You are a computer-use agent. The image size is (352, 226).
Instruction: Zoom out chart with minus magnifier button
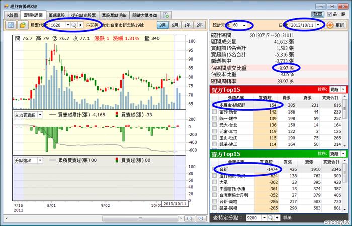190,218
